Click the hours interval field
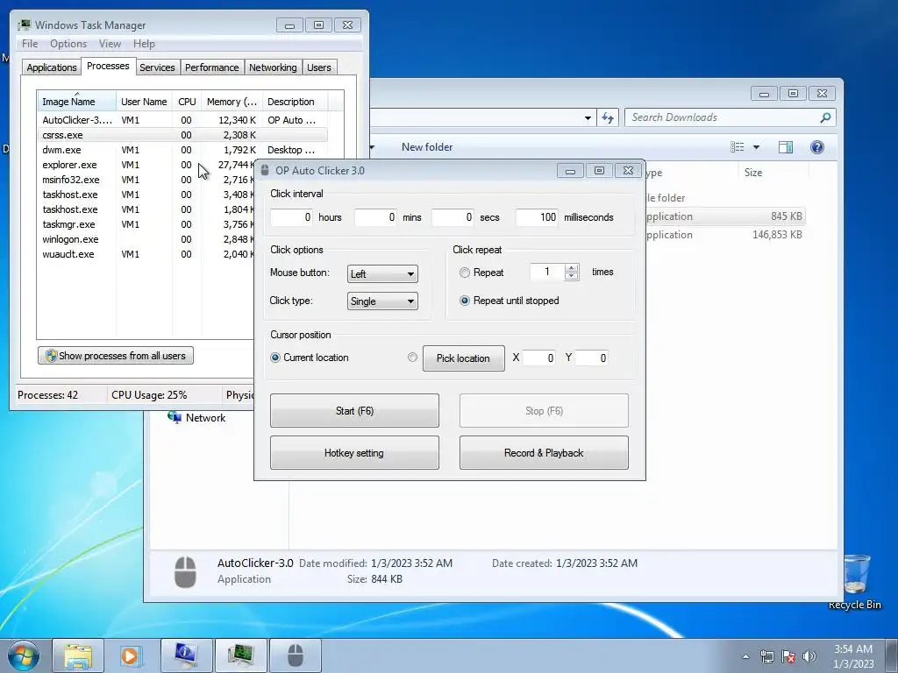The width and height of the screenshot is (898, 673). click(291, 217)
